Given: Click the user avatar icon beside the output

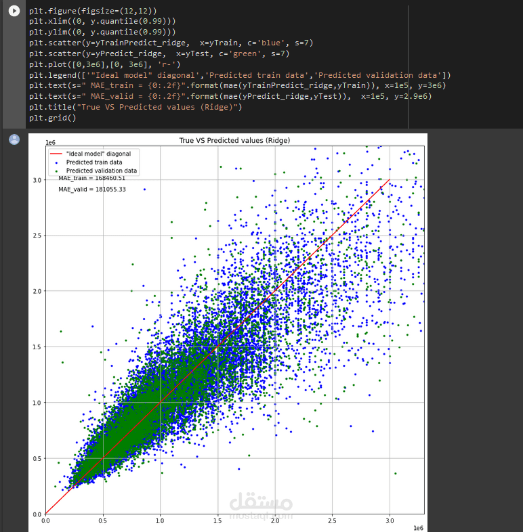Looking at the screenshot, I should (x=14, y=139).
